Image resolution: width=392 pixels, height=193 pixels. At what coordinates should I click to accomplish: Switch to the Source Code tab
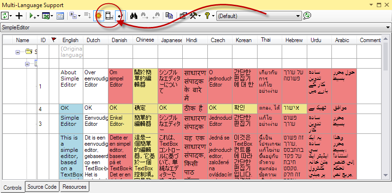[42, 187]
